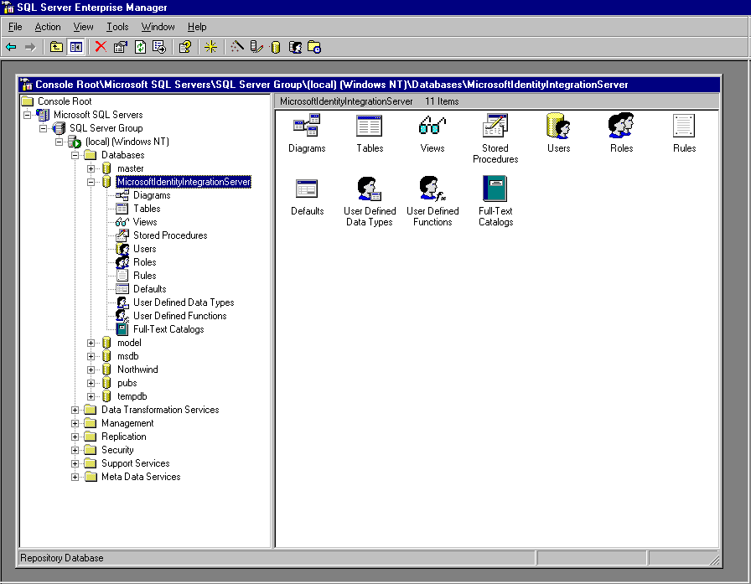Expand the Security folder

coord(75,450)
